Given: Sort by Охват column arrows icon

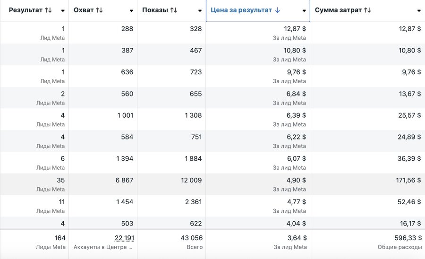Looking at the screenshot, I should (99, 10).
